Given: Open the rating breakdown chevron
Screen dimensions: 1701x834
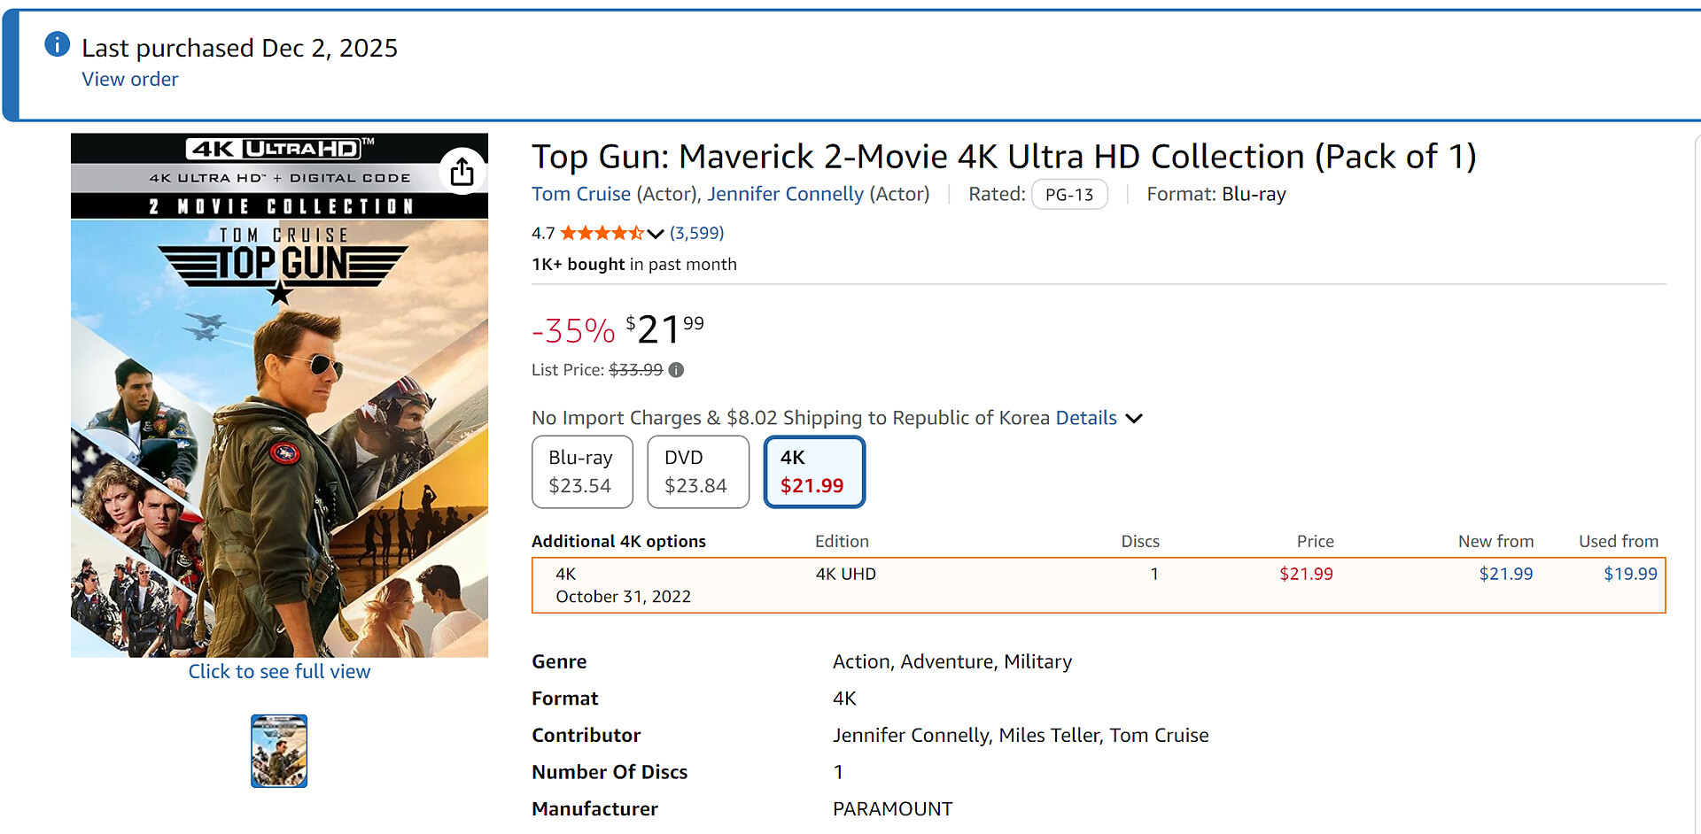Looking at the screenshot, I should tap(656, 234).
